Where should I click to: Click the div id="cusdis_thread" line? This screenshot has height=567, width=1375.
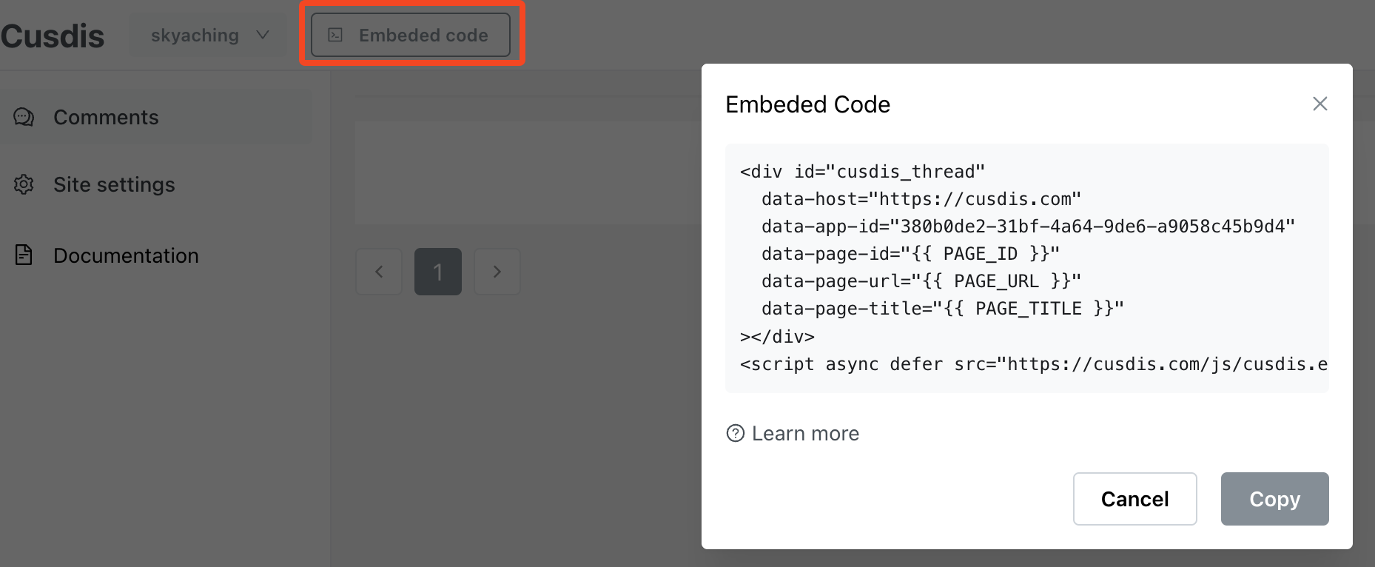863,172
